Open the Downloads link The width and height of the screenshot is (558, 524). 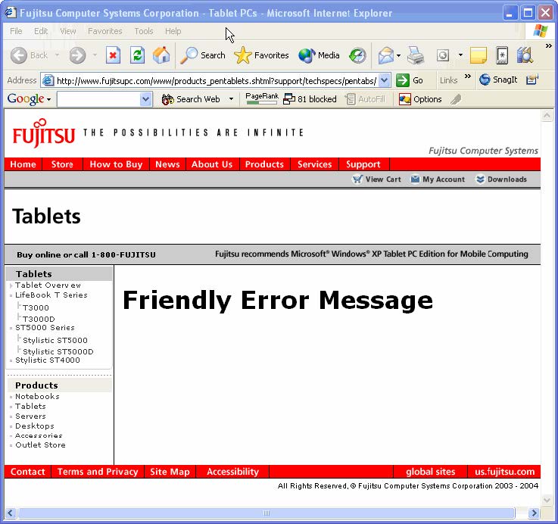(501, 179)
